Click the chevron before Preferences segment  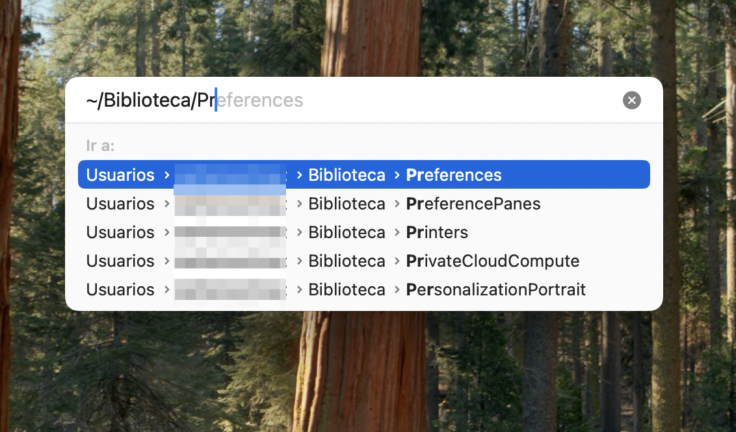[x=397, y=174]
